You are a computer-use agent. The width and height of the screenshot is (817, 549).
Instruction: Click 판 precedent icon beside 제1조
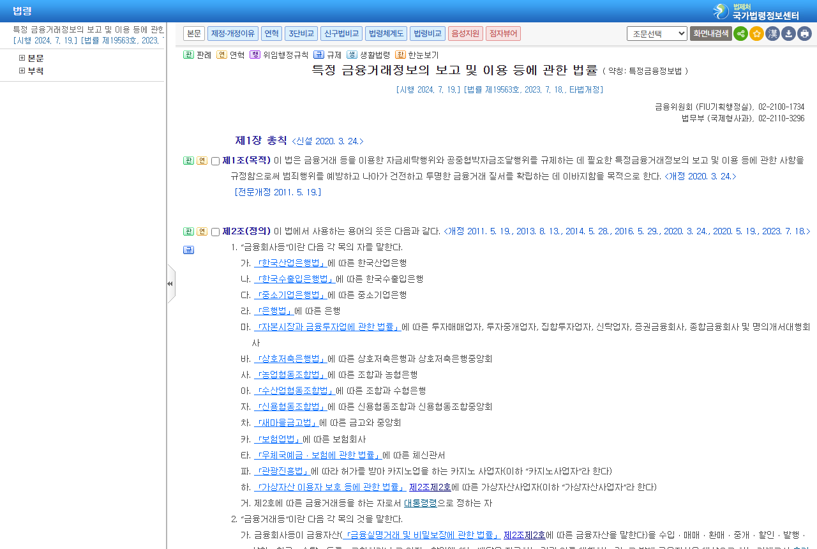tap(188, 161)
